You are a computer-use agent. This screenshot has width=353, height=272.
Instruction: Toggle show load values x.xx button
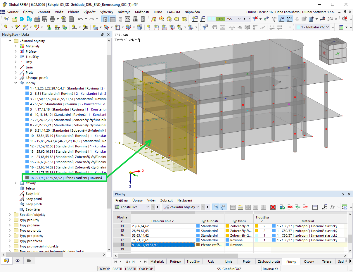click(x=289, y=19)
